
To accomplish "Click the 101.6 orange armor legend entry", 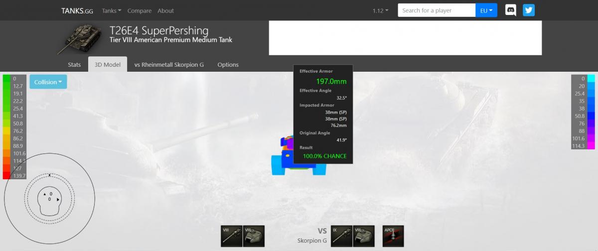I will tap(13, 153).
